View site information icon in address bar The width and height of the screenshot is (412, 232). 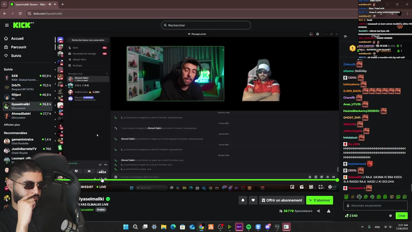pyautogui.click(x=29, y=14)
